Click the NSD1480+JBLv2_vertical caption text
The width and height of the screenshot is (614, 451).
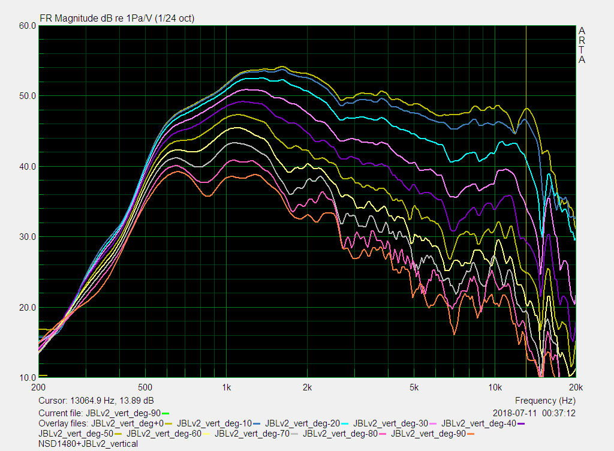88,444
